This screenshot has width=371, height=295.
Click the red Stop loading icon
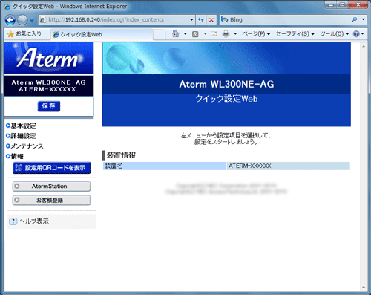point(211,20)
